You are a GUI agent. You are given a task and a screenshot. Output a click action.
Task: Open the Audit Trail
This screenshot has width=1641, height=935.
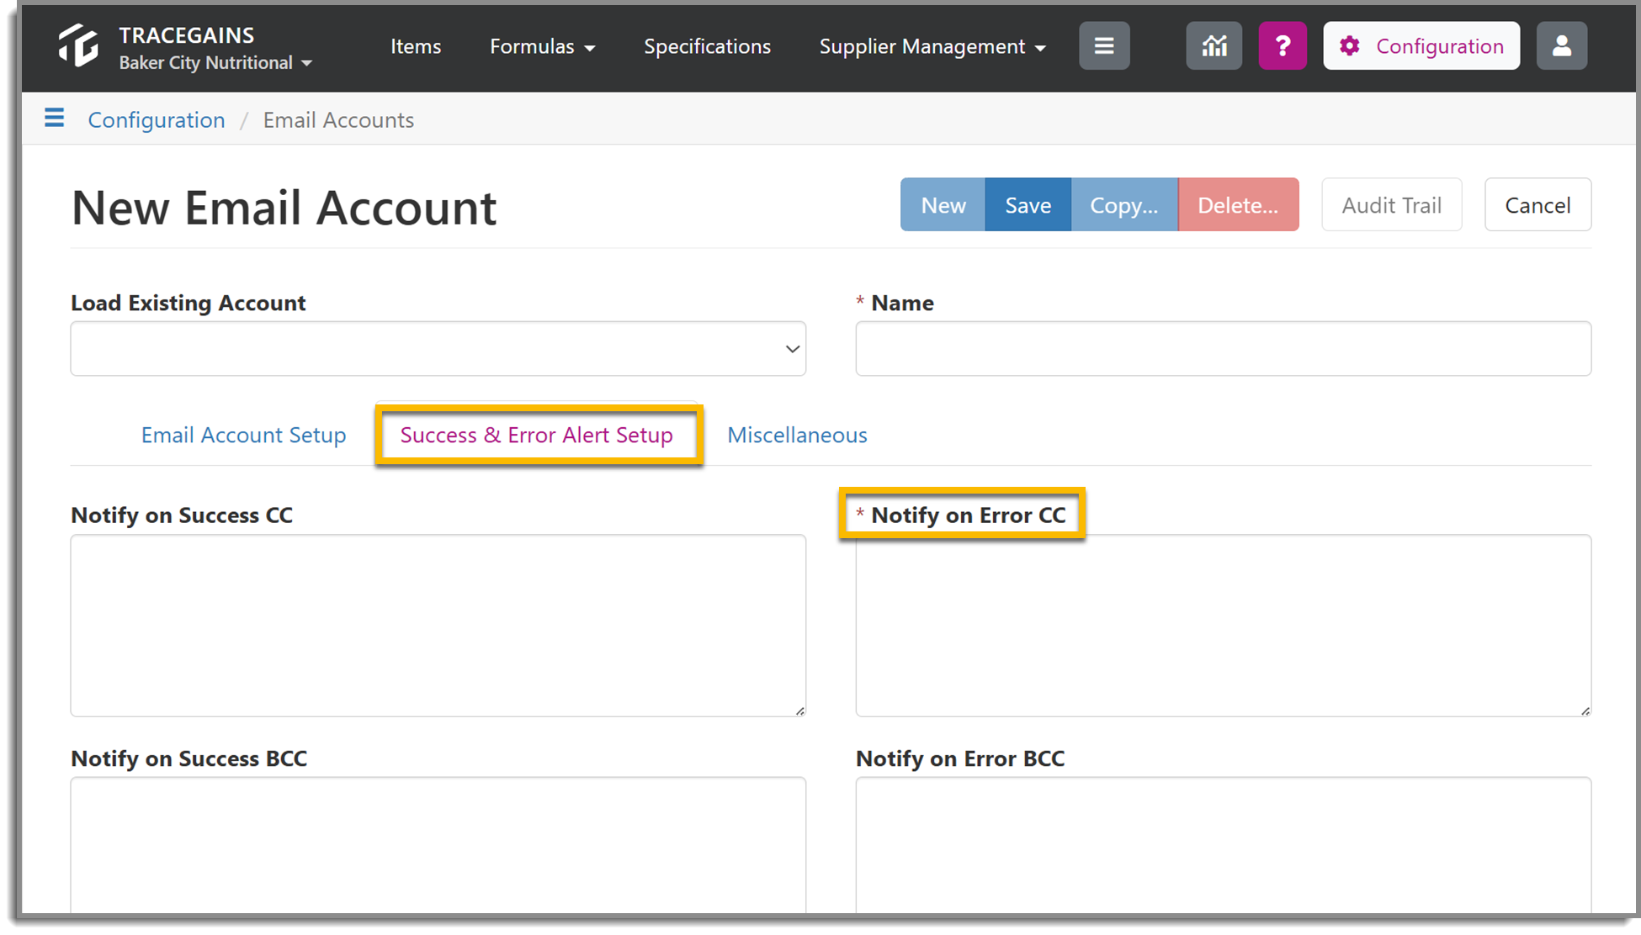click(x=1392, y=204)
